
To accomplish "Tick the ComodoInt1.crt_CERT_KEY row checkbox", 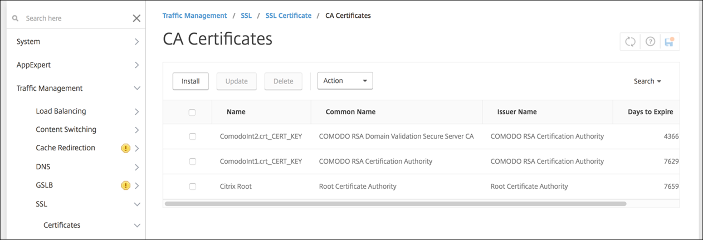I will pos(192,161).
